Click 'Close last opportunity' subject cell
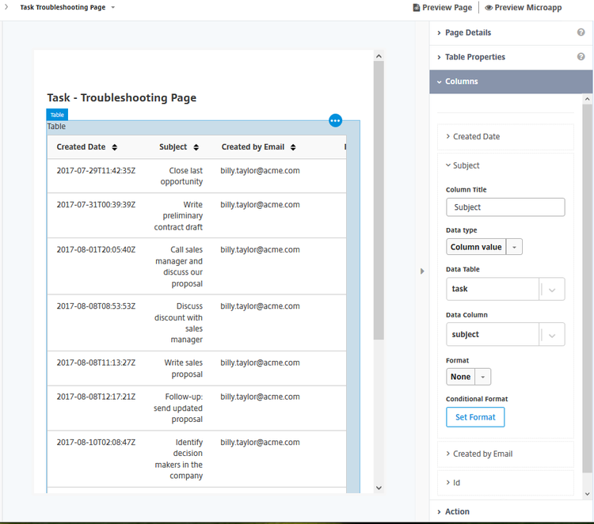Screen dimensions: 594x524 [181, 176]
